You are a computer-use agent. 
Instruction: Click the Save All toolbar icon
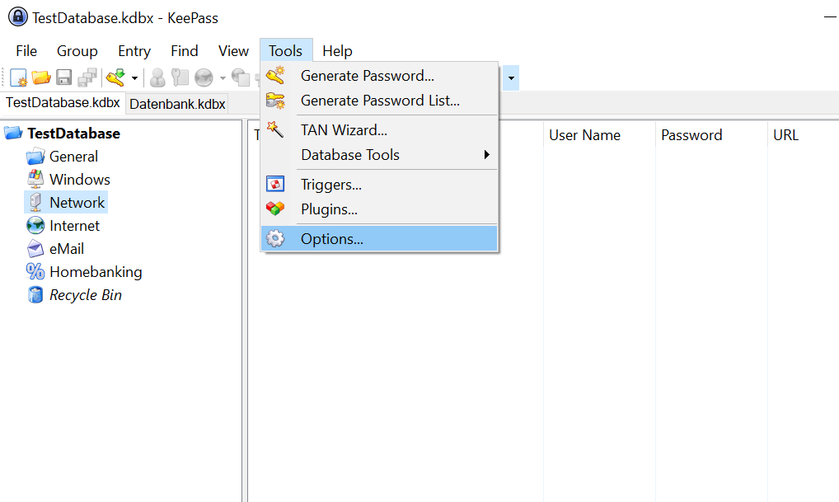[87, 78]
